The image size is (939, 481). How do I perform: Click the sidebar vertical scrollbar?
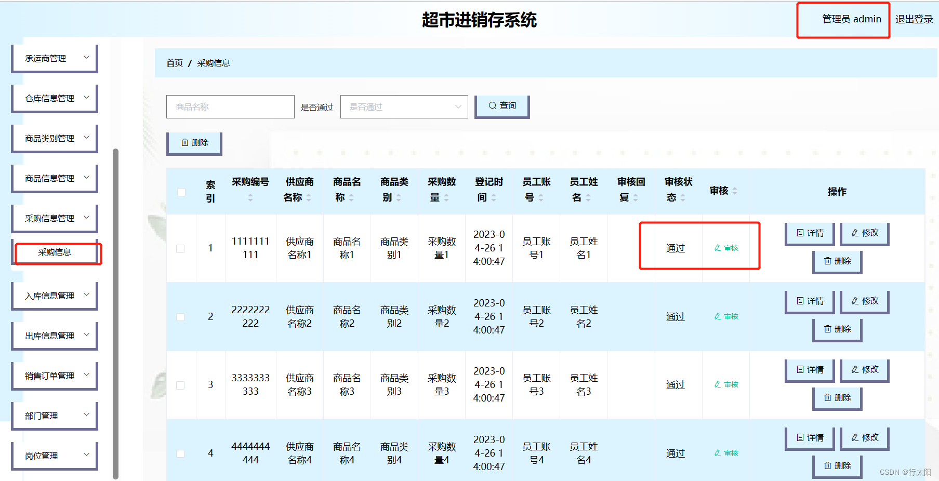115,314
